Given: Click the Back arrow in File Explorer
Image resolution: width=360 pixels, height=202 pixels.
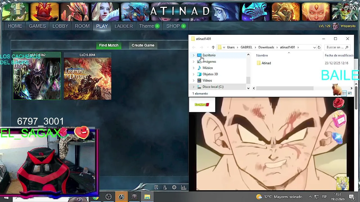Looking at the screenshot, I should (x=194, y=47).
